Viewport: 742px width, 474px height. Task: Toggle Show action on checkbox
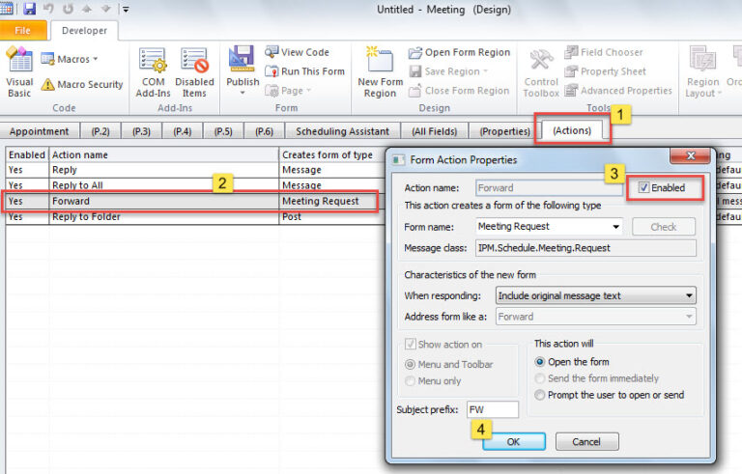click(411, 344)
